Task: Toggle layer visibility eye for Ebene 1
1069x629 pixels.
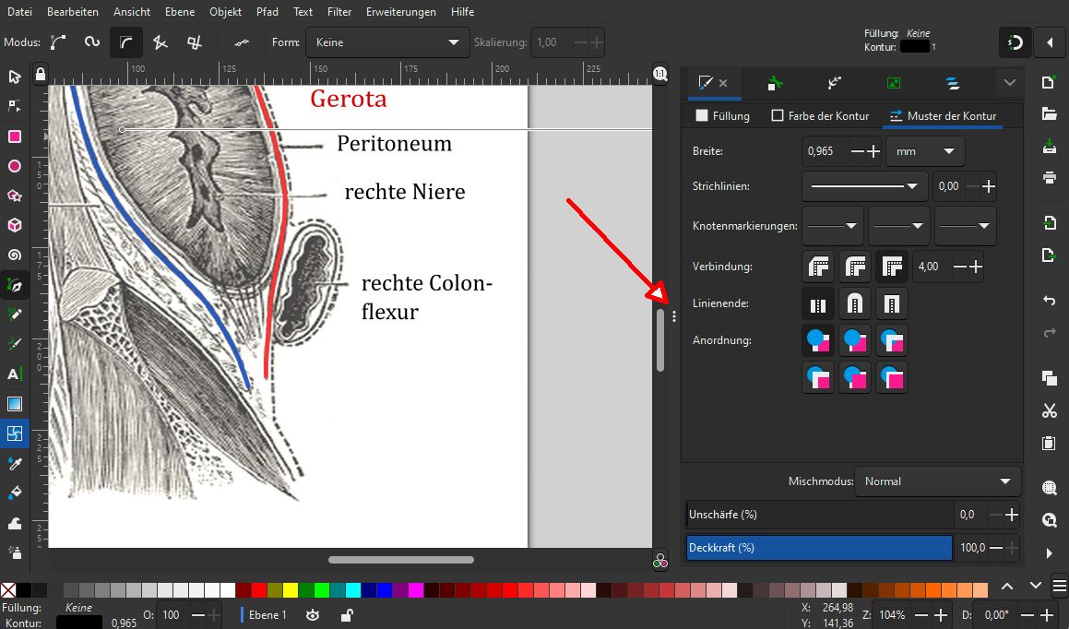Action: point(313,615)
